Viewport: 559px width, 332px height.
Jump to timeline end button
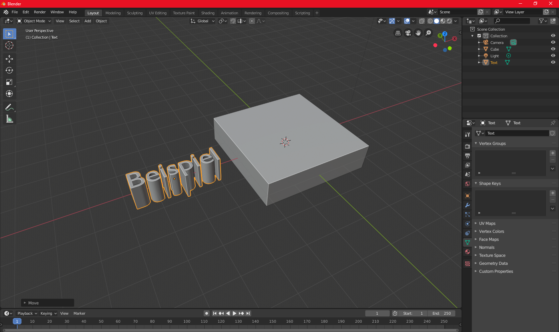[248, 313]
